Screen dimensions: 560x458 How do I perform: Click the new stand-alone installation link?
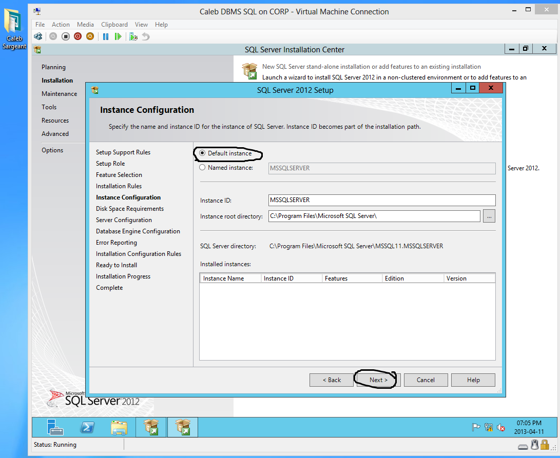point(372,66)
